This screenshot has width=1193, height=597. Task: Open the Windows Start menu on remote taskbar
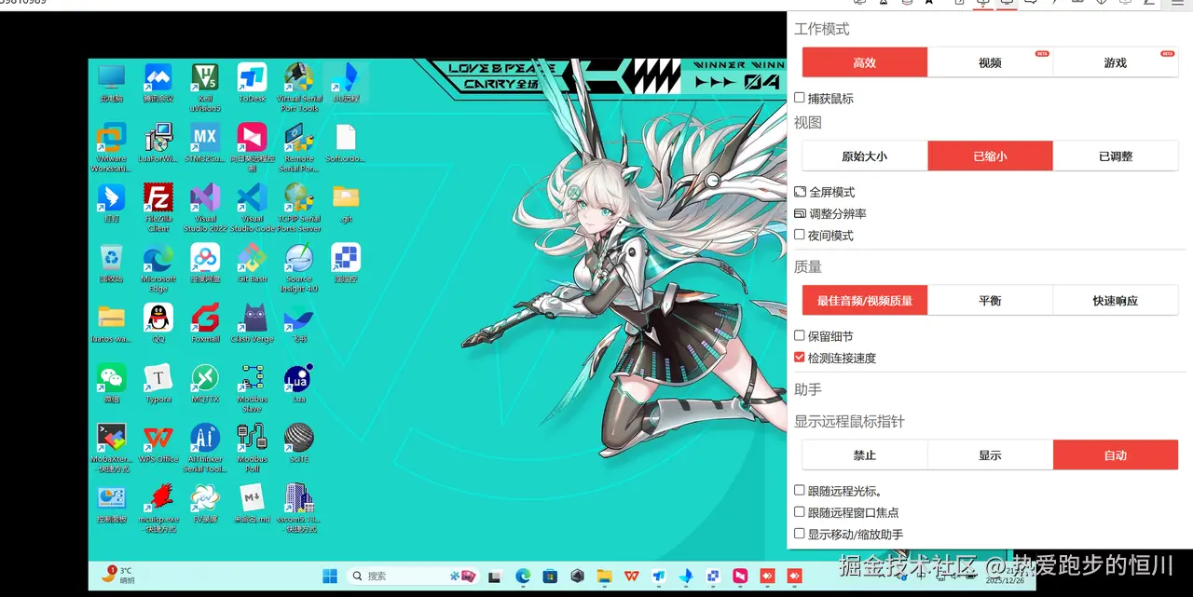coord(330,576)
